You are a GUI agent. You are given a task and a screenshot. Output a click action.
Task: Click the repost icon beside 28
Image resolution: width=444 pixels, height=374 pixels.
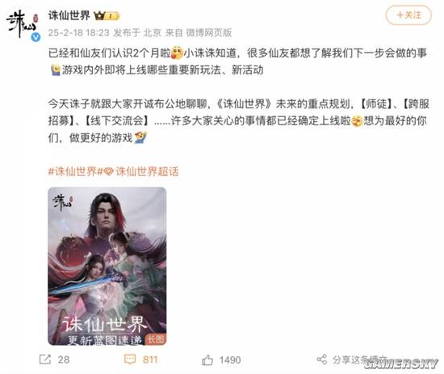pos(45,359)
